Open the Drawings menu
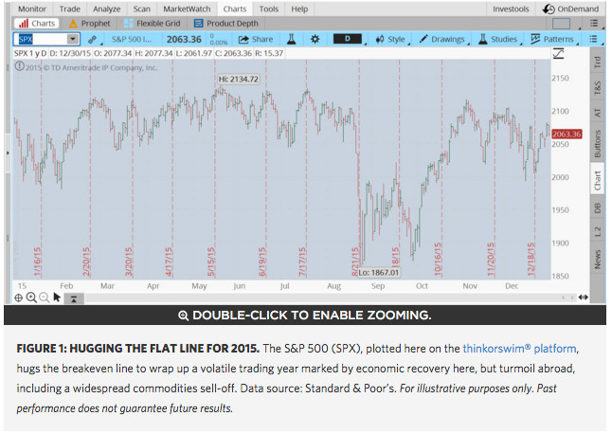The image size is (612, 434). (x=441, y=39)
